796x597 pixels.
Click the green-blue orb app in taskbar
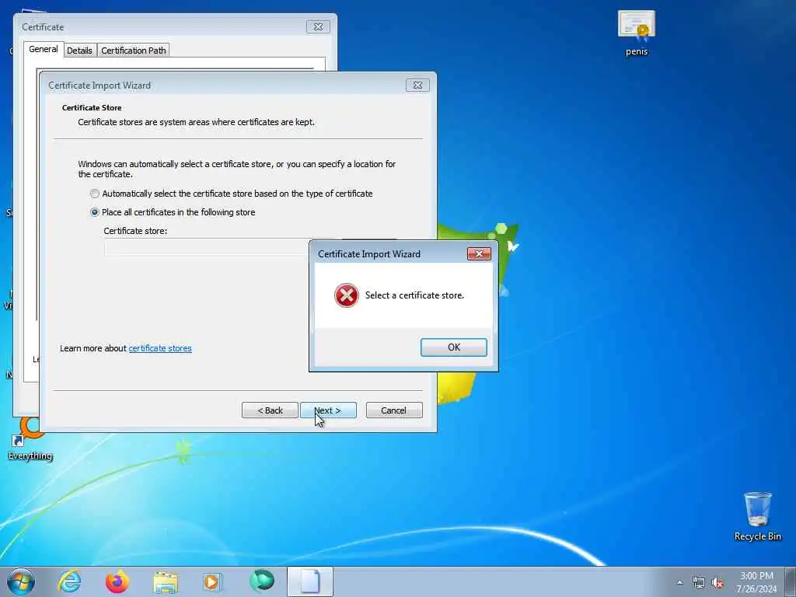(262, 581)
